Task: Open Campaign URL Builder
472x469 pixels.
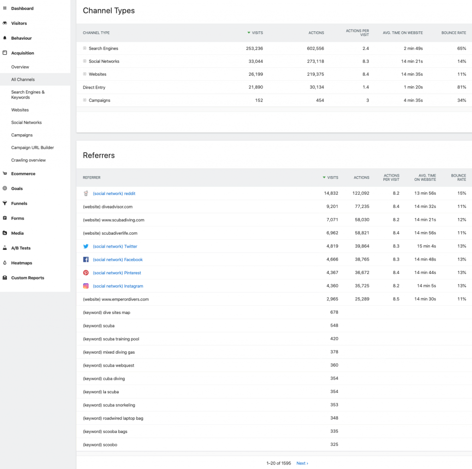Action: click(33, 148)
